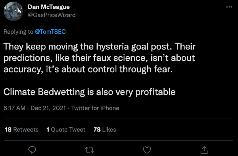
Task: Click the Climate Bedwetting sentence text
Action: click(x=89, y=92)
